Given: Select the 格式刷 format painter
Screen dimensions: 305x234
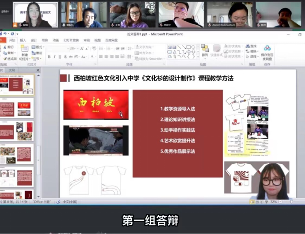Looking at the screenshot, I should click(x=10, y=59).
